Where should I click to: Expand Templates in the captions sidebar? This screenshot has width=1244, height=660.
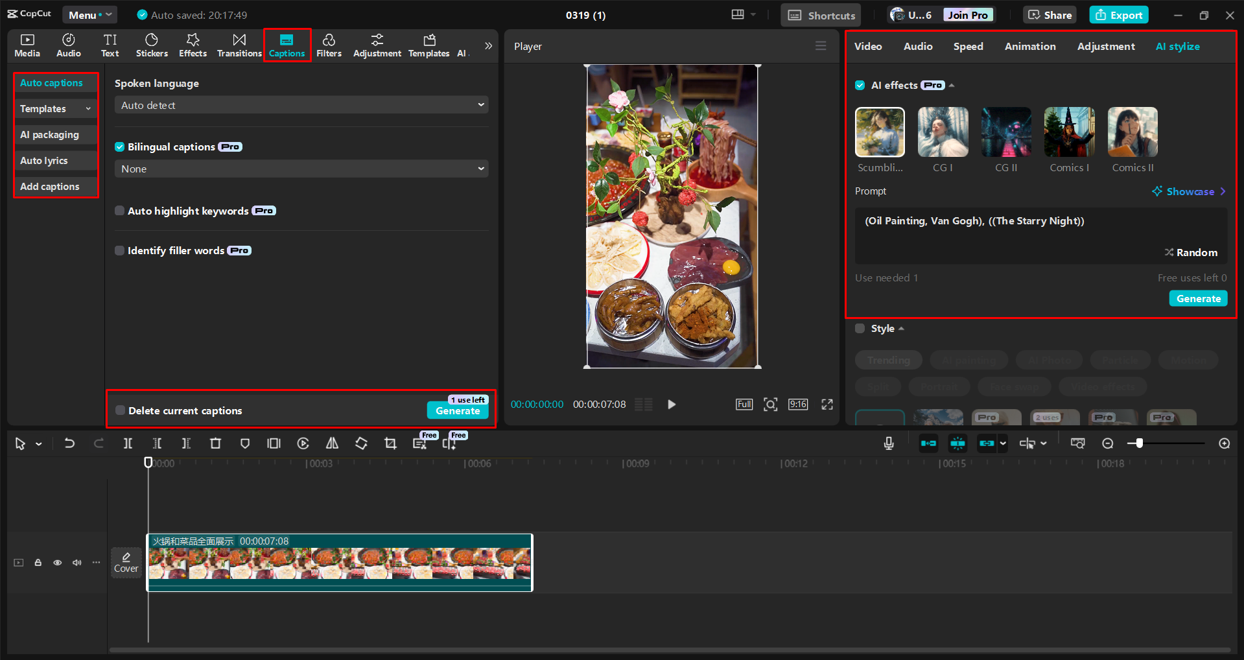[x=54, y=108]
